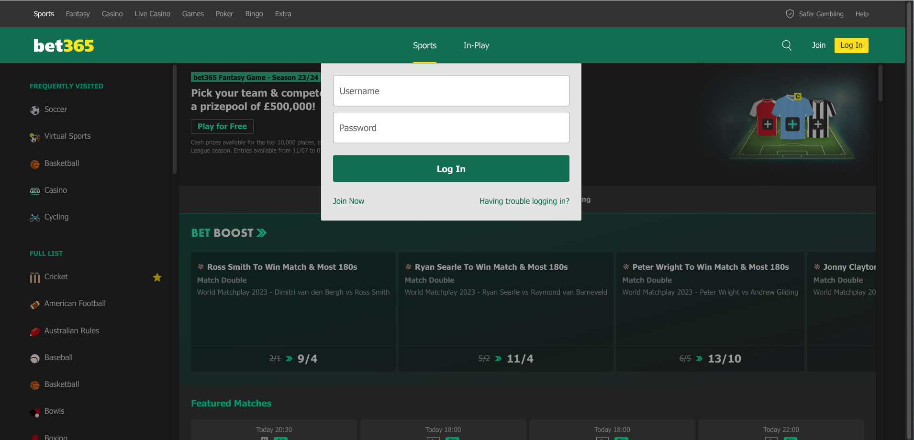Open the Bingo menu item
914x440 pixels.
(254, 14)
